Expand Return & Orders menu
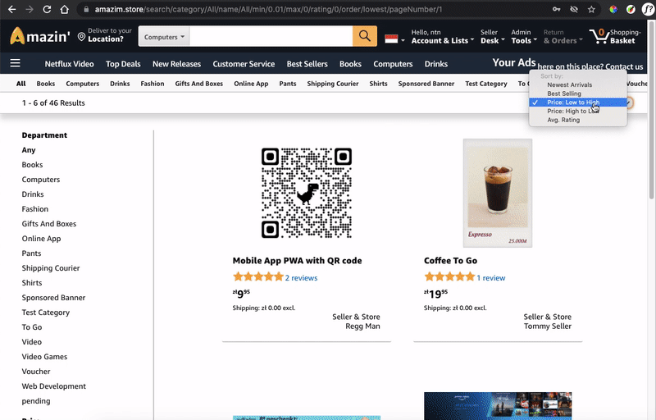Screen dimensions: 656x420 click(563, 36)
